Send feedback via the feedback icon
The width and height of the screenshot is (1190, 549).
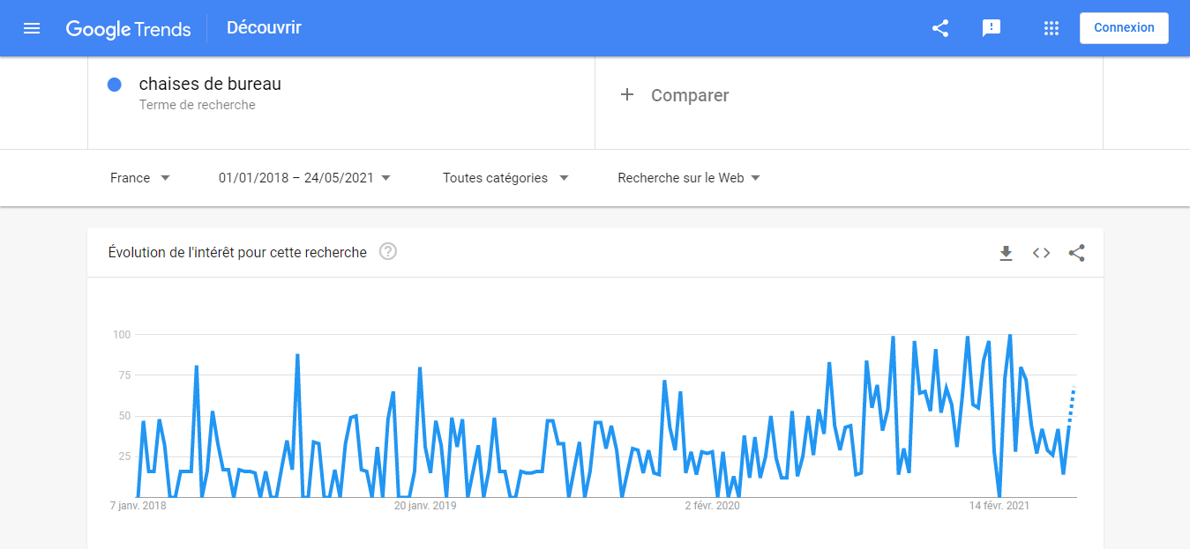pyautogui.click(x=992, y=27)
